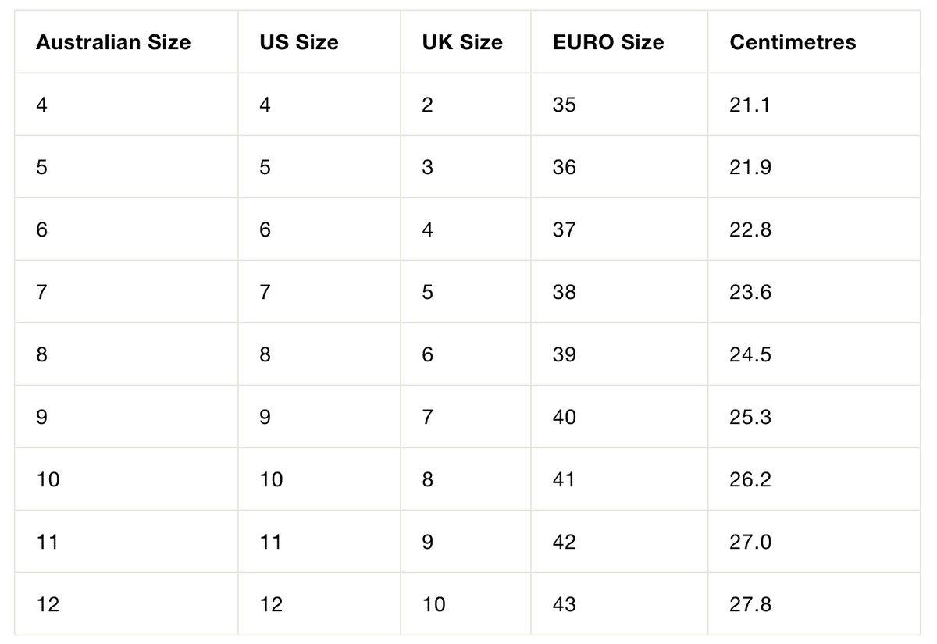Screen dimensions: 937x644
Task: Click the UK size 10 cell
Action: pos(466,604)
